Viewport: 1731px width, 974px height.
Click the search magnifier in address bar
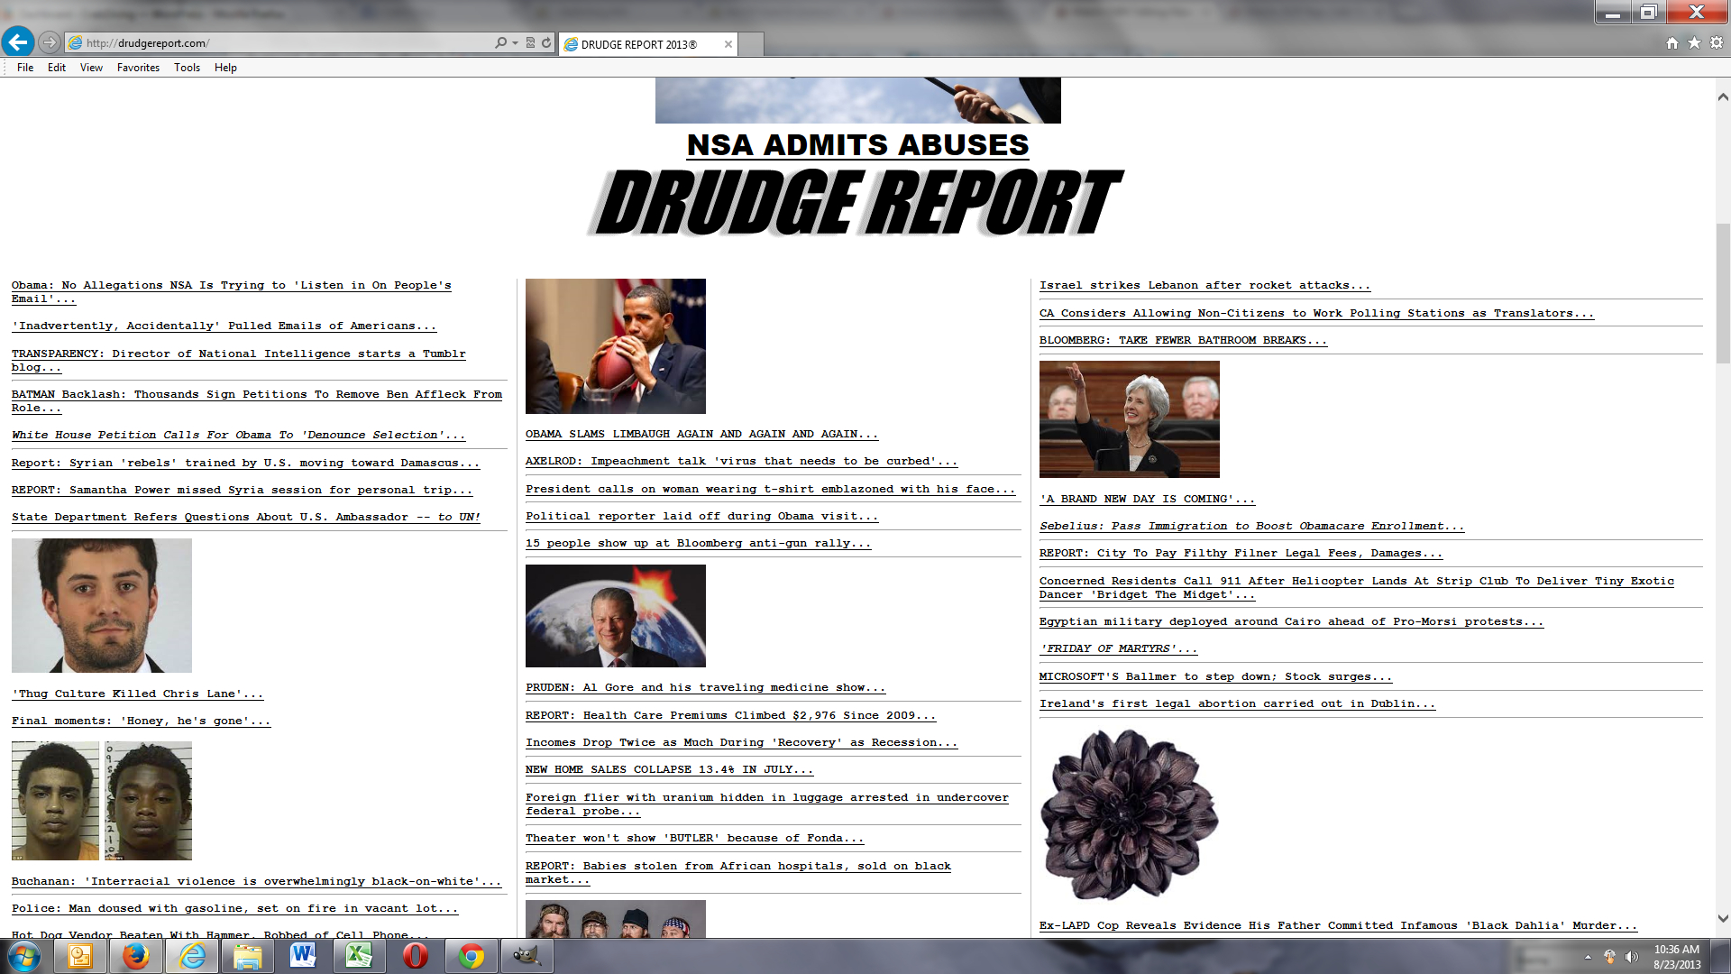tap(501, 42)
